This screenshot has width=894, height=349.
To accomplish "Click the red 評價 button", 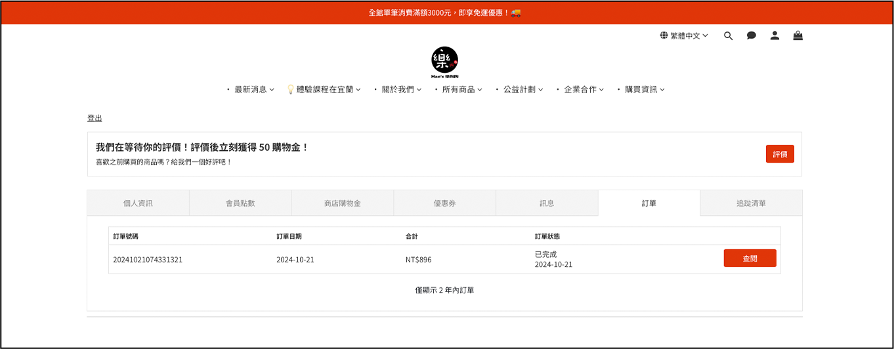I will (780, 154).
